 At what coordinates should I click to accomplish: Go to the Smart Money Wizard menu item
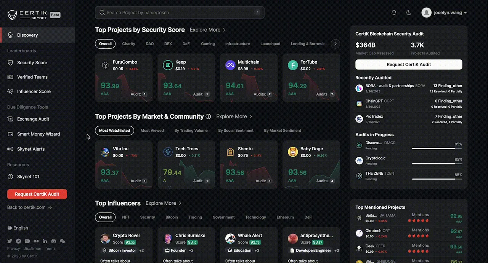[34, 134]
